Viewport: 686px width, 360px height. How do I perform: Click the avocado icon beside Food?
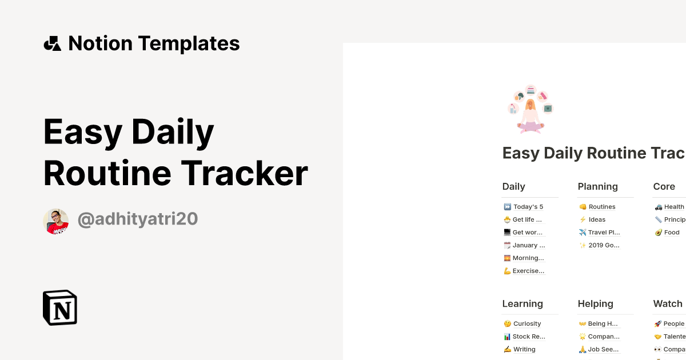658,232
